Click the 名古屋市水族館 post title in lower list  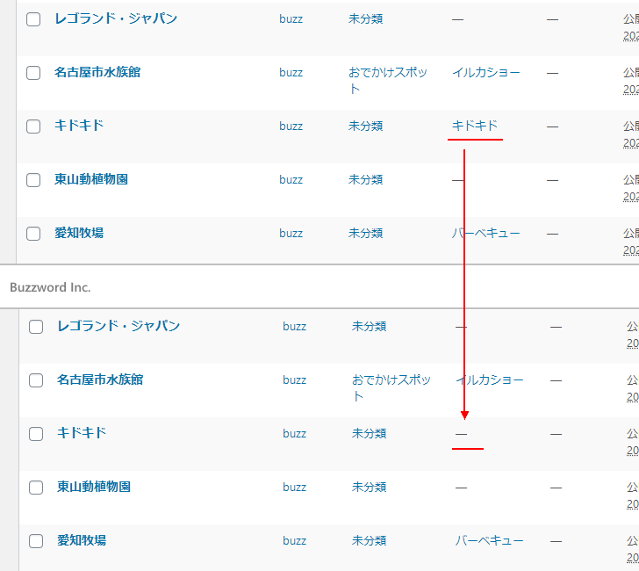click(x=100, y=379)
